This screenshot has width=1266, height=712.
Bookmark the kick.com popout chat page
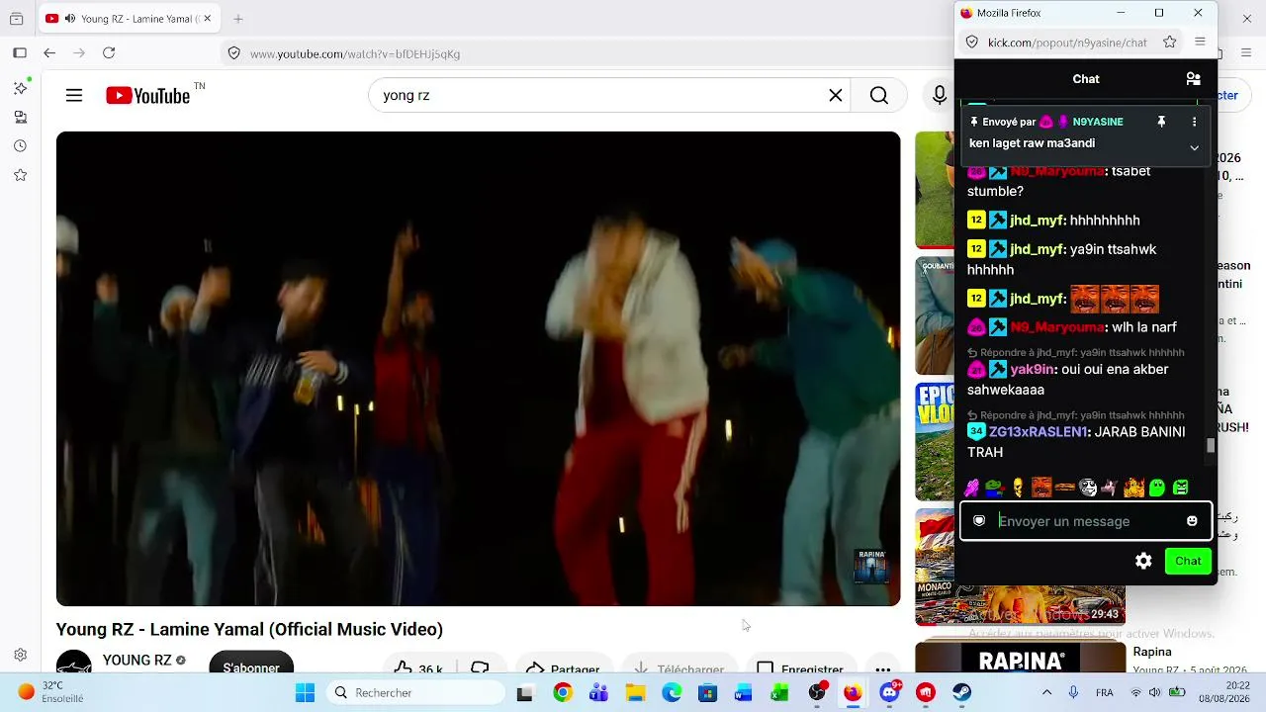point(1170,42)
